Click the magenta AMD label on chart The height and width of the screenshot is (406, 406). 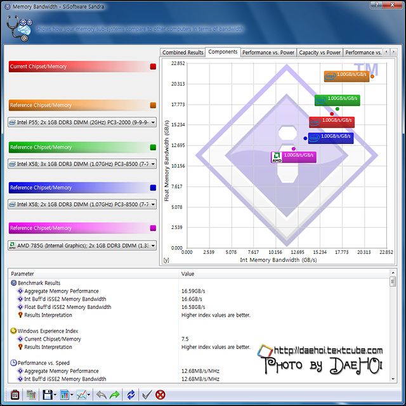(x=293, y=157)
